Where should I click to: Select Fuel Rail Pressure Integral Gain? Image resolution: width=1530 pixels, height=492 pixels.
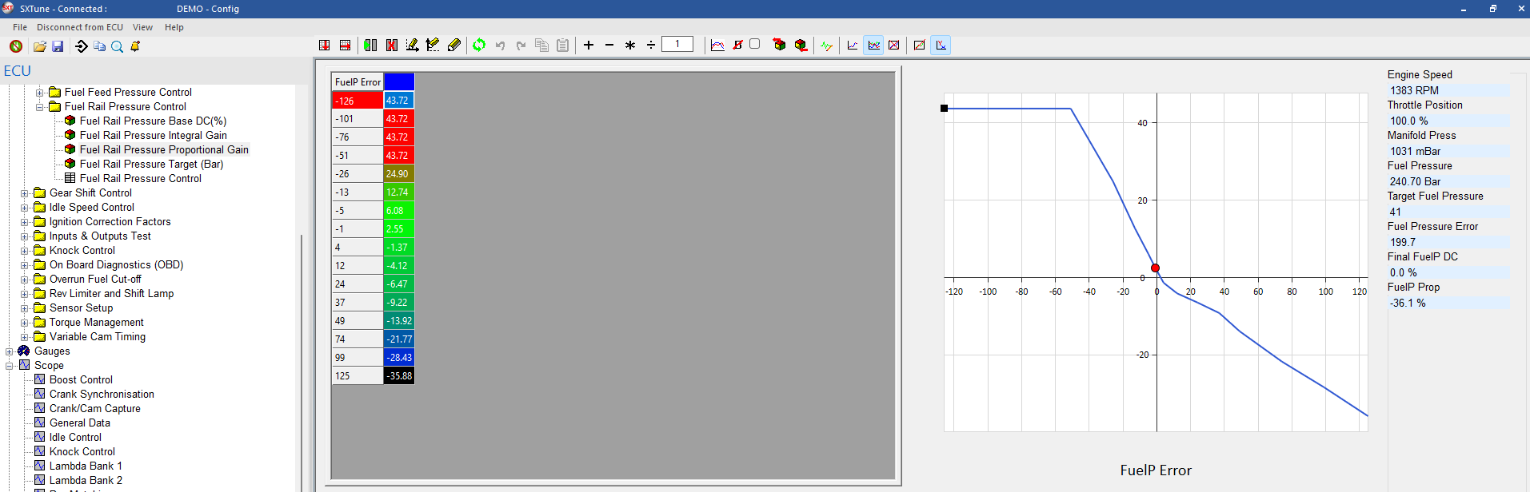(153, 135)
